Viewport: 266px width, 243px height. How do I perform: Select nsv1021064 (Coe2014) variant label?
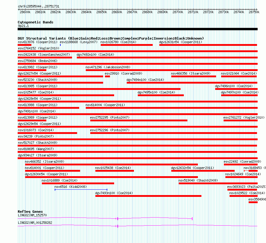tap(239, 73)
